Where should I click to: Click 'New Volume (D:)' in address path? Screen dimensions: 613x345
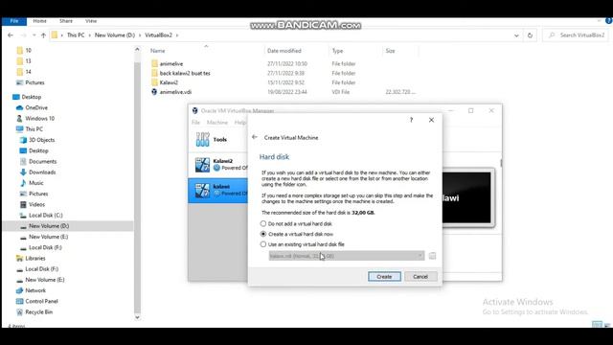tap(115, 35)
